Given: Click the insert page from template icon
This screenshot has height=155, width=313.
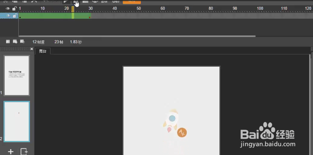Looking at the screenshot, I should point(24,151).
